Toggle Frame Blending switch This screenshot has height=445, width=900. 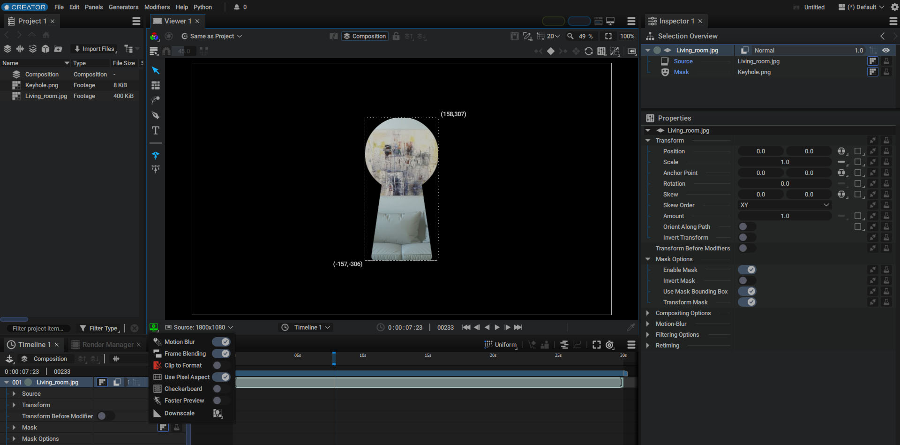(x=221, y=354)
